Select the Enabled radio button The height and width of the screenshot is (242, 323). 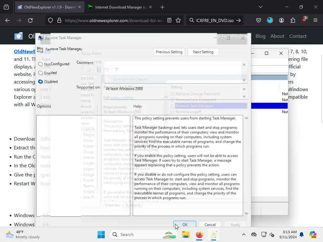(x=41, y=73)
